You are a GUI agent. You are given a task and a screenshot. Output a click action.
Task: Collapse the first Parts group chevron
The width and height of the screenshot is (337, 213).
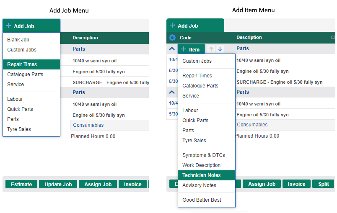tap(172, 49)
